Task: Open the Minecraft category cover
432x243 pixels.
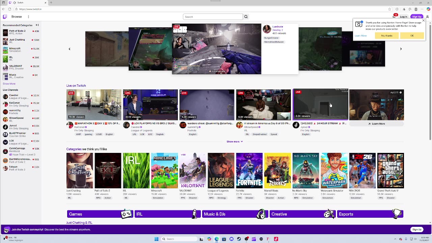Action: 164,170
